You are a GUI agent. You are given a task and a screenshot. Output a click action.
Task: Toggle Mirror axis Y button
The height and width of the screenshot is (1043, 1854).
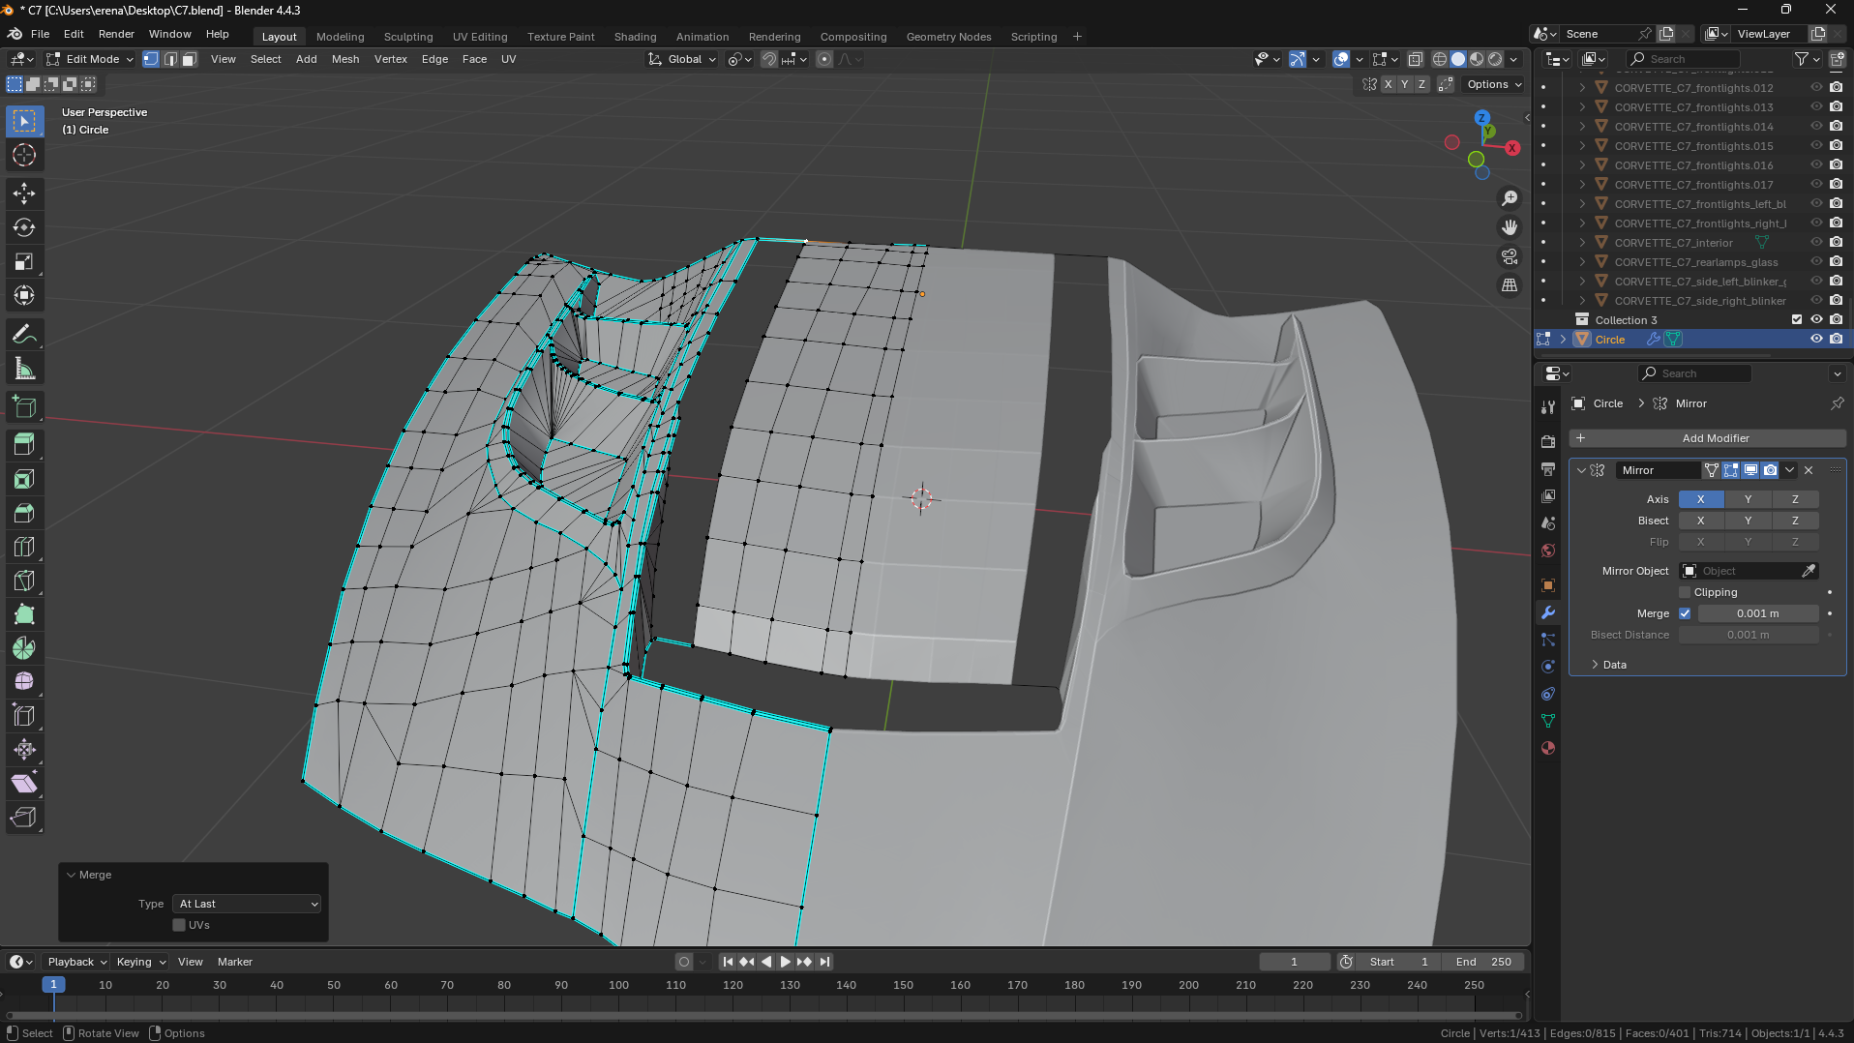click(1748, 499)
